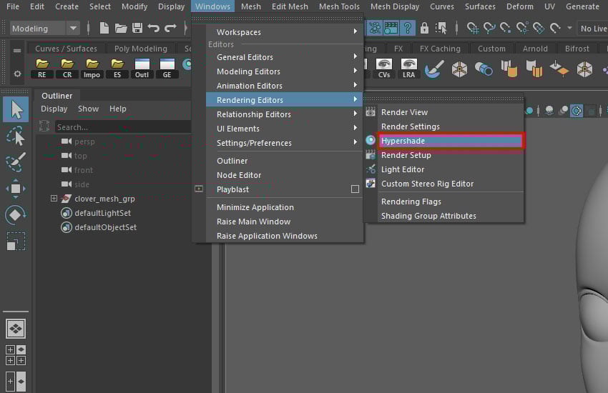Open the Mesh Tools menu

click(339, 6)
